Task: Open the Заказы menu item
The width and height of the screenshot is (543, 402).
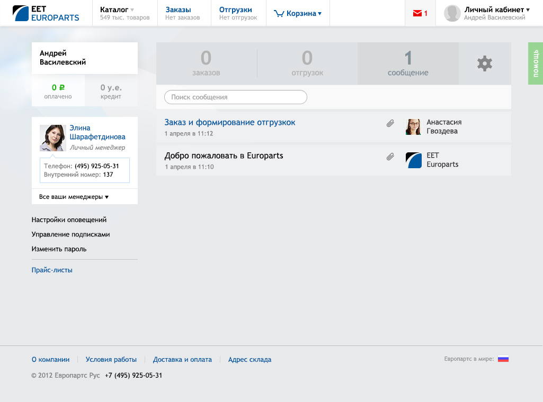Action: pos(178,10)
